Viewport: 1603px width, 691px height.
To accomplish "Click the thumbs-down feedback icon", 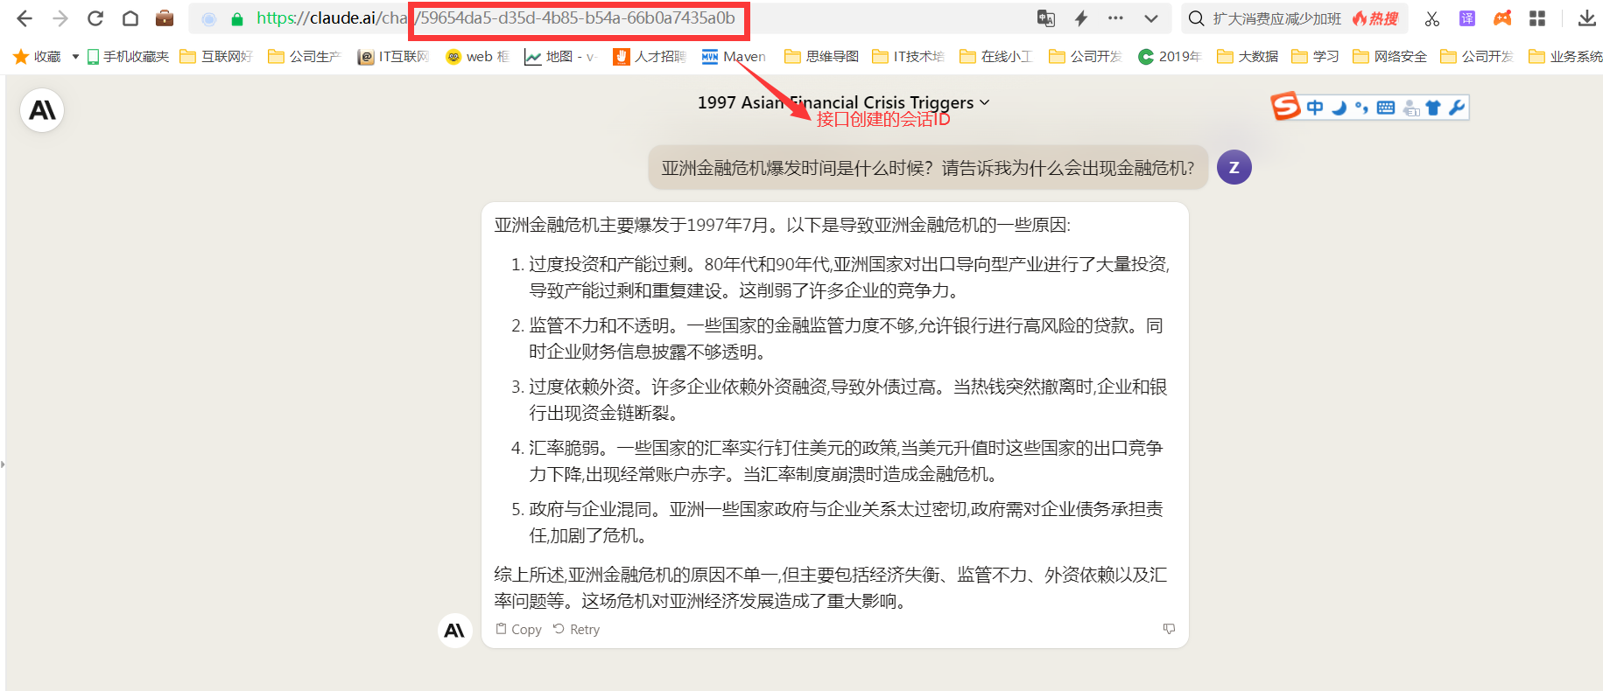I will pyautogui.click(x=1169, y=629).
